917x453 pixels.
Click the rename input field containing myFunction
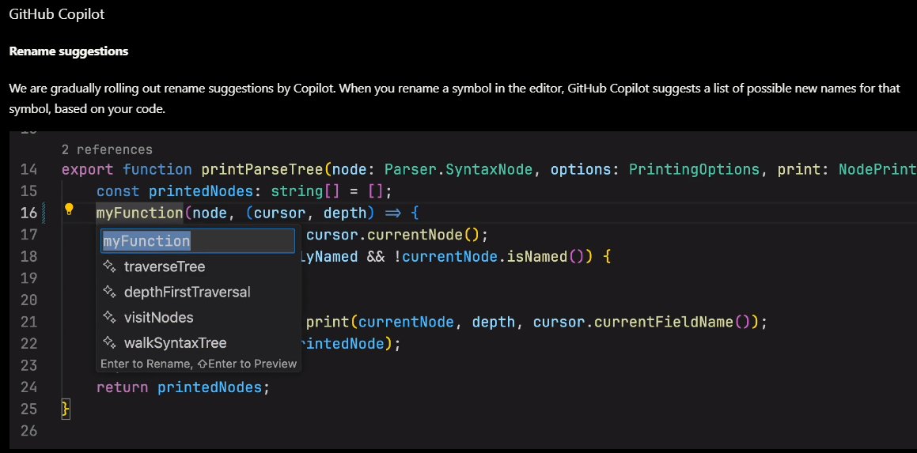click(198, 241)
